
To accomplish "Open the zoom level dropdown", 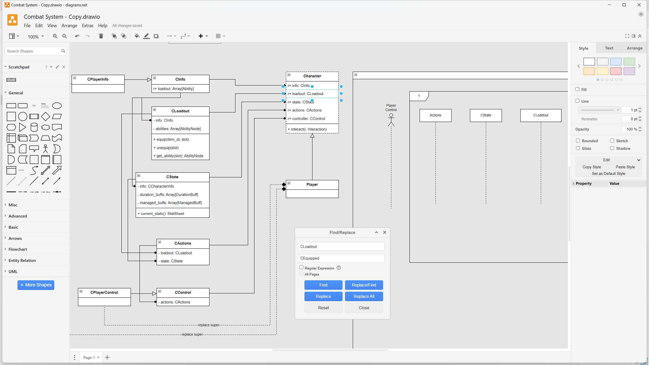I will 35,36.
